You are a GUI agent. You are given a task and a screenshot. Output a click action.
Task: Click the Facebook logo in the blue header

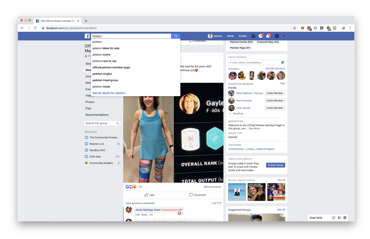click(x=87, y=36)
